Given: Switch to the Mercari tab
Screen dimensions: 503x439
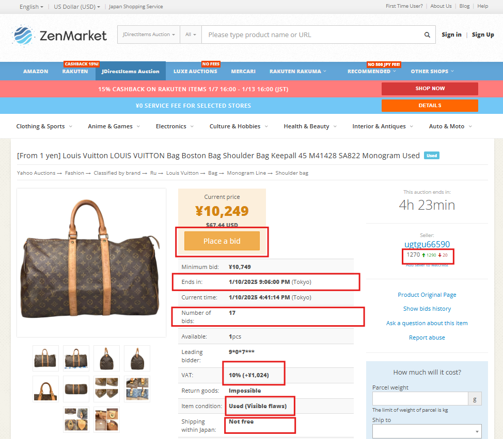Looking at the screenshot, I should tap(243, 71).
